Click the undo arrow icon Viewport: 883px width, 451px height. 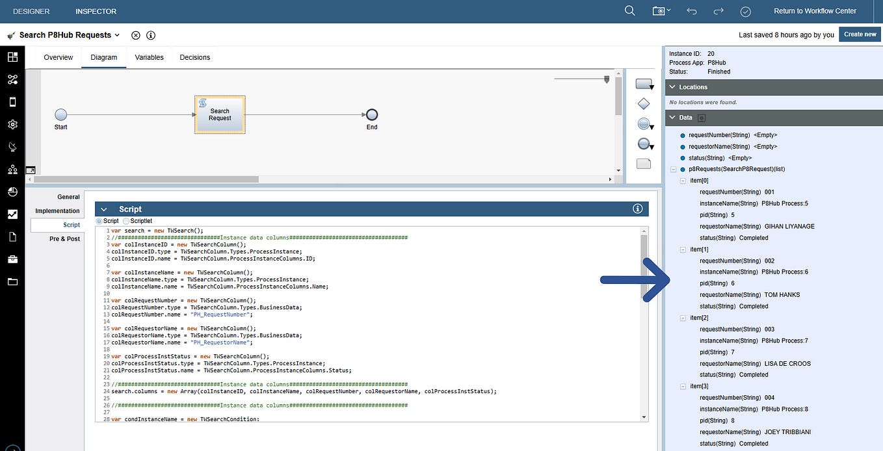690,10
